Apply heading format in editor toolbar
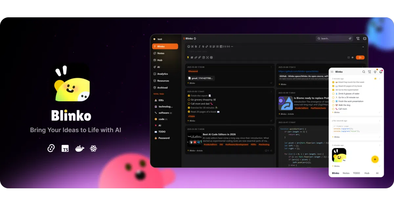 192,46
